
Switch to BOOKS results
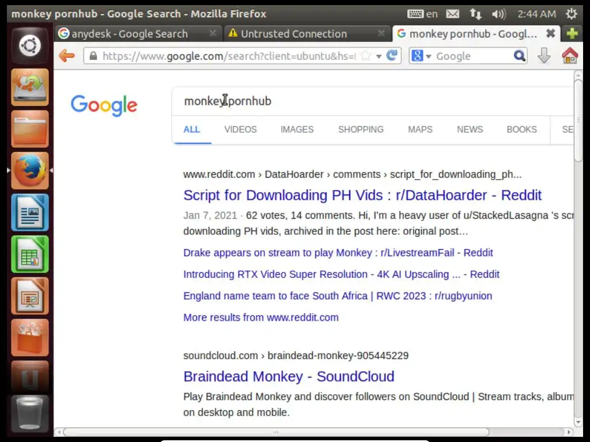tap(521, 129)
